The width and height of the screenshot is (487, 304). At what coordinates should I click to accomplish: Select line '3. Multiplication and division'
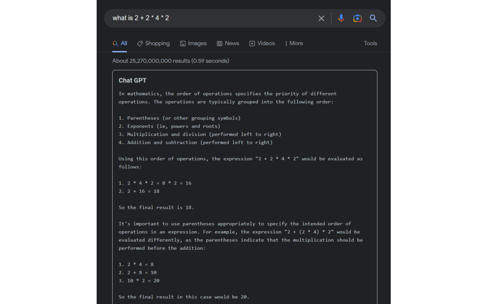click(200, 134)
